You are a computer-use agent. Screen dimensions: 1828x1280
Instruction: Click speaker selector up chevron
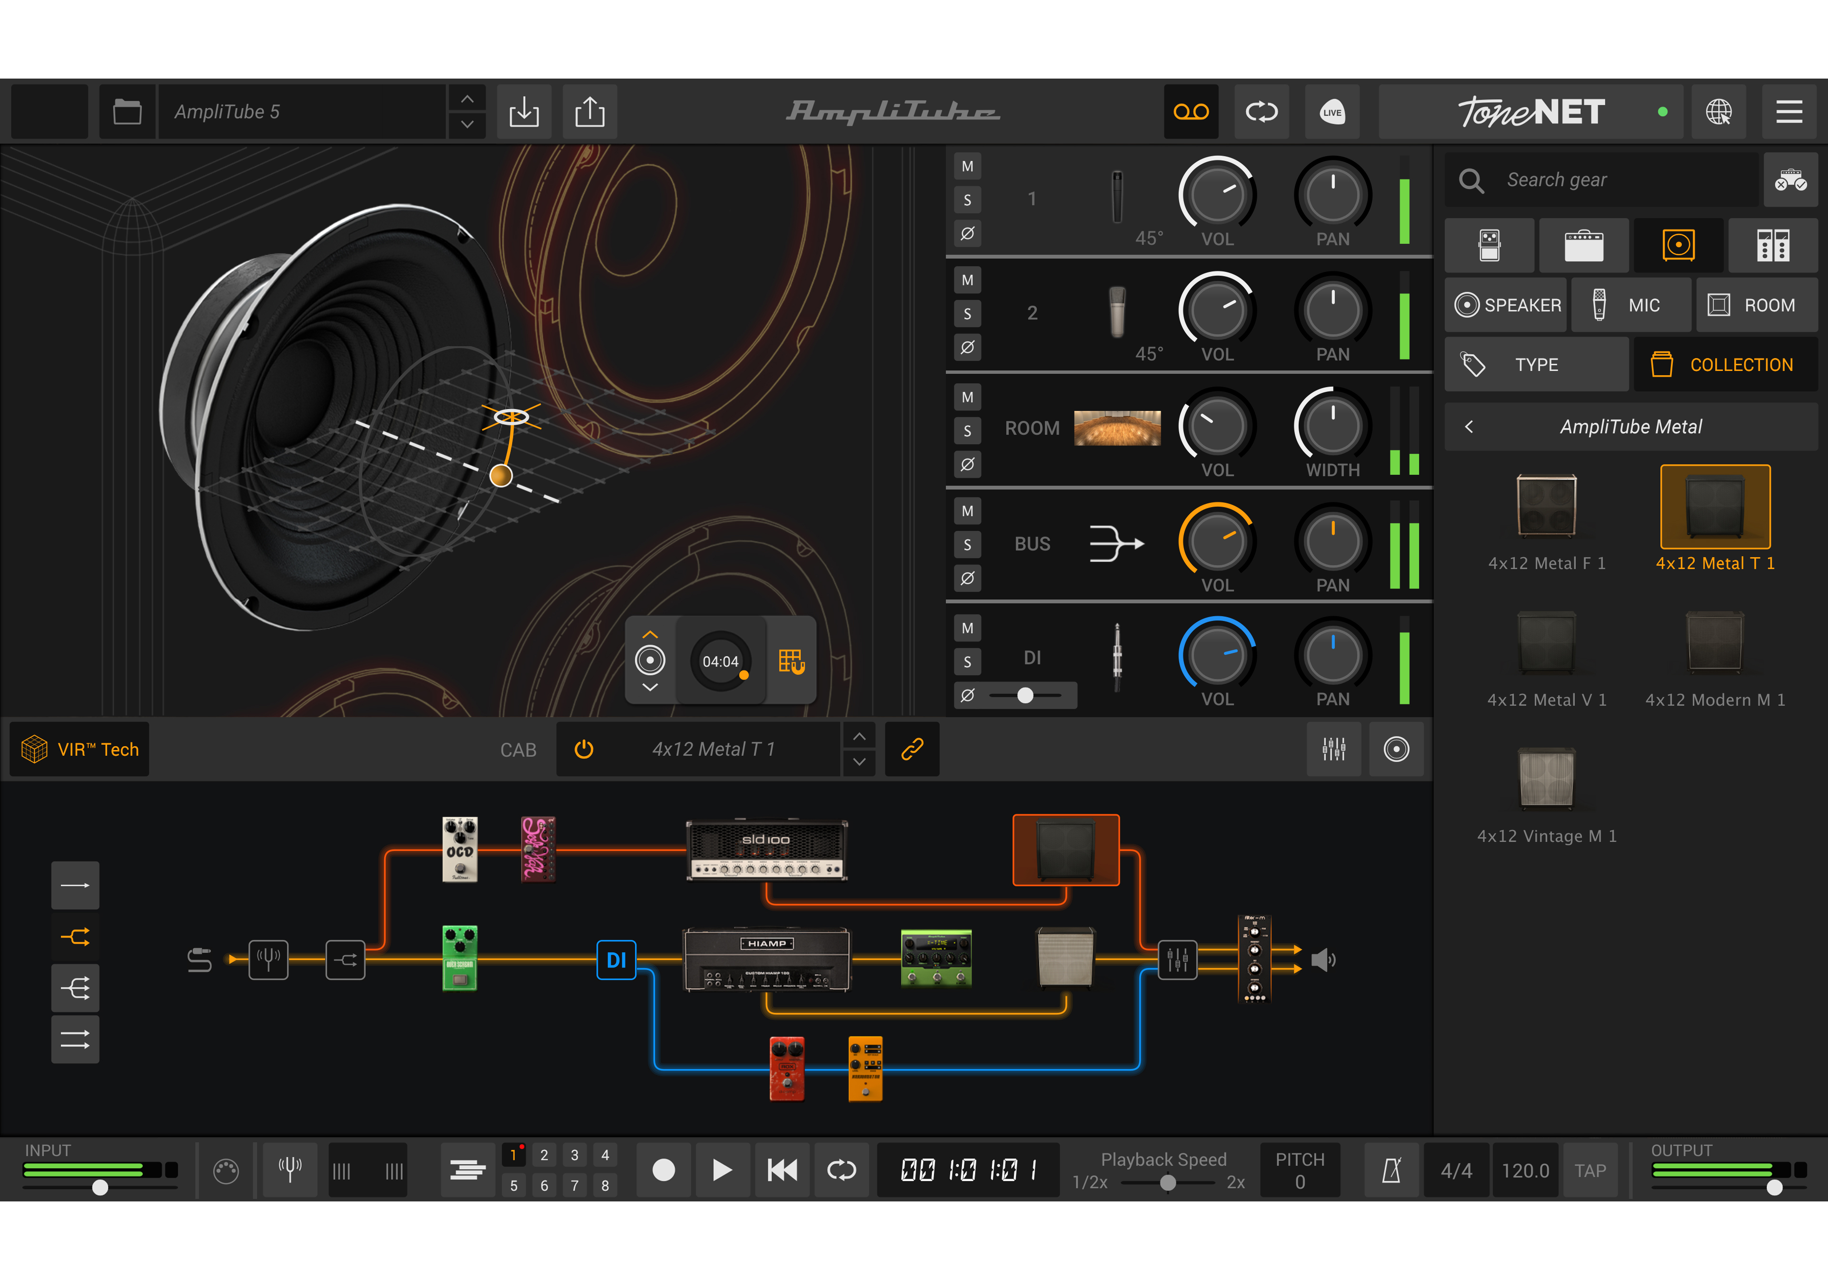(x=650, y=635)
